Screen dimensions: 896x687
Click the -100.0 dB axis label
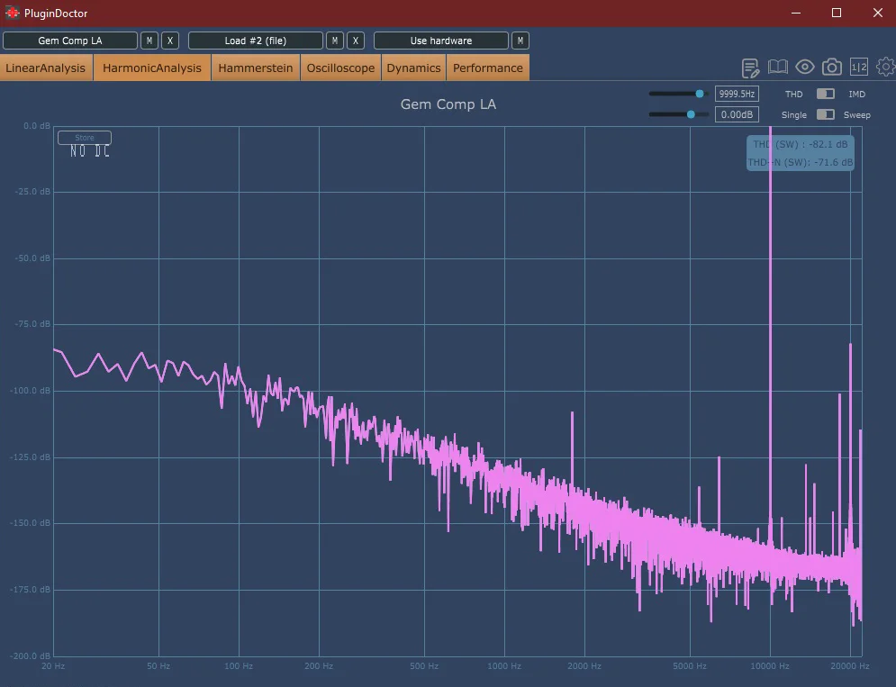click(x=31, y=391)
